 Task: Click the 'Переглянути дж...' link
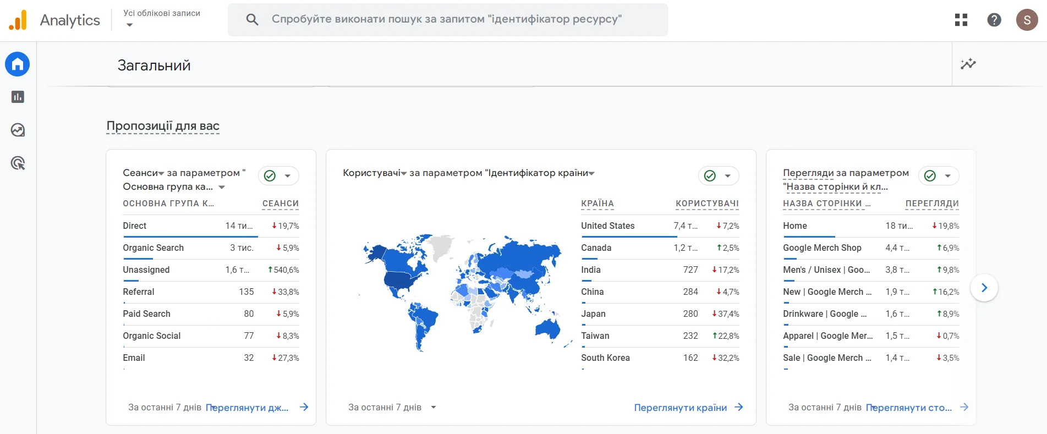(x=247, y=408)
